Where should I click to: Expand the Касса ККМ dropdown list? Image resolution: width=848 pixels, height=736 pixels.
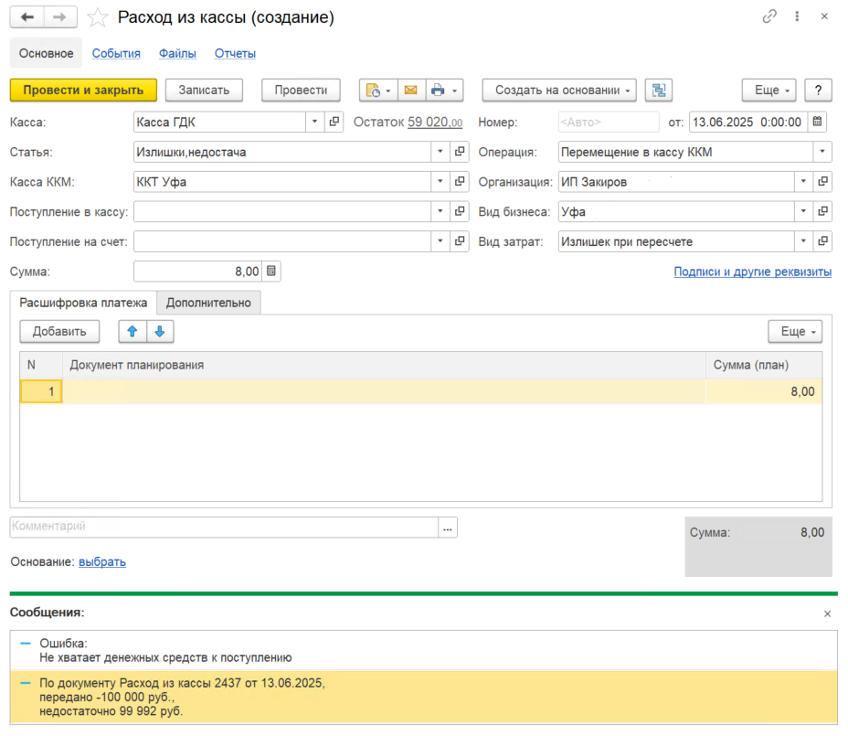pyautogui.click(x=440, y=182)
